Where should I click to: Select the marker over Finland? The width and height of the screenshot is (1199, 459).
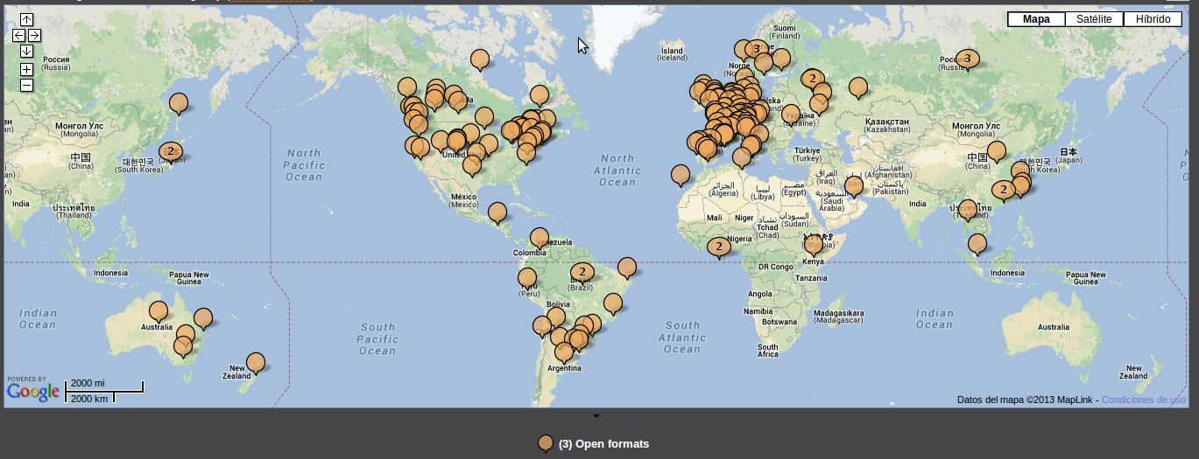point(781,59)
